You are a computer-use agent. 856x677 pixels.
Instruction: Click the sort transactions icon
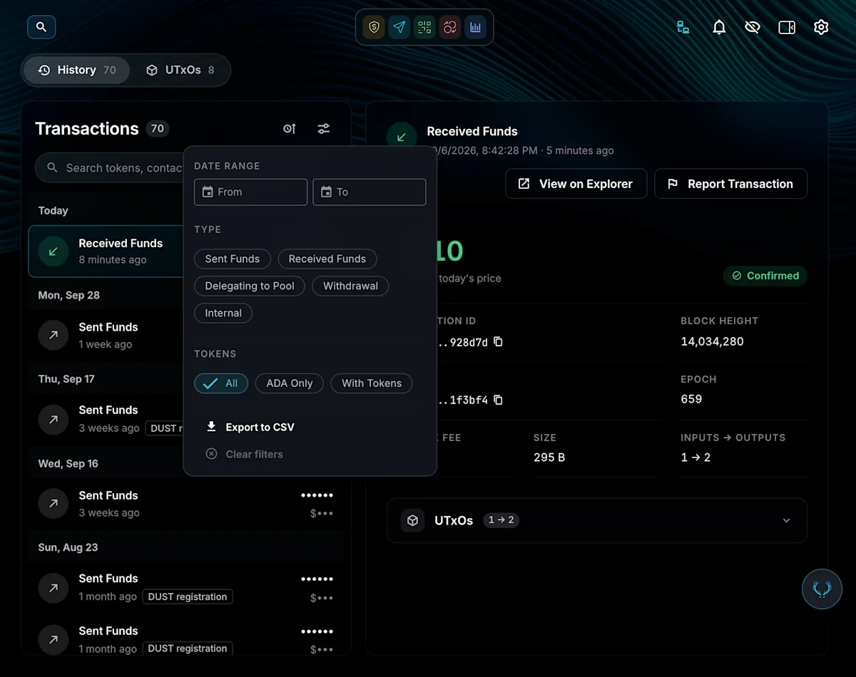pos(289,129)
